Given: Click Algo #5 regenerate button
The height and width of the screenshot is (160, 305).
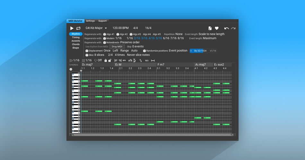Looking at the screenshot, I should click(157, 34).
